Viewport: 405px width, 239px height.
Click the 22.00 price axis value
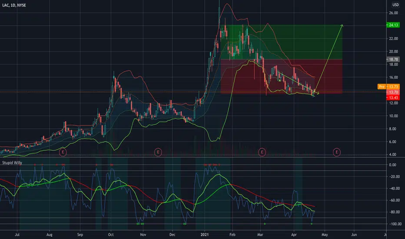pos(393,39)
